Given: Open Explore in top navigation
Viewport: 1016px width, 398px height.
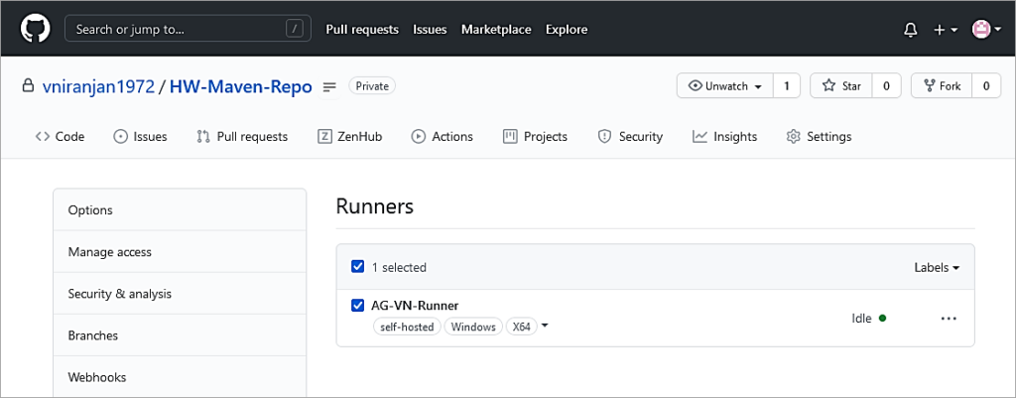Looking at the screenshot, I should pyautogui.click(x=567, y=29).
